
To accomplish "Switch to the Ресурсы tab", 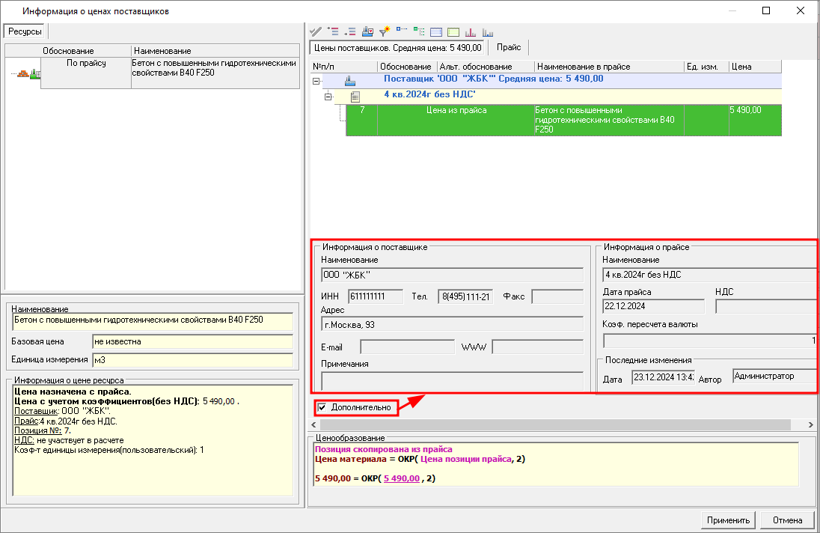I will coord(25,31).
